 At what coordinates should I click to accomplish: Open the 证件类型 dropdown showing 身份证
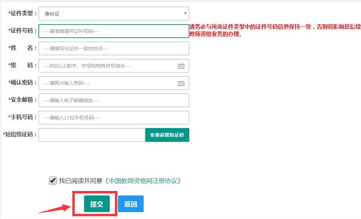114,13
